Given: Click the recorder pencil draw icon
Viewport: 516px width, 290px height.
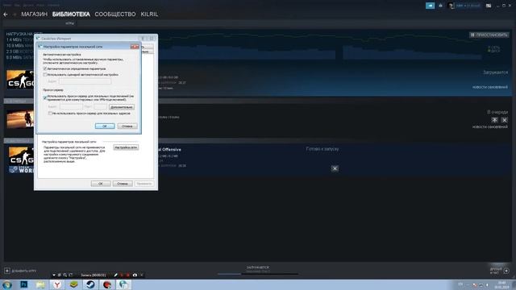Looking at the screenshot, I should (x=115, y=275).
